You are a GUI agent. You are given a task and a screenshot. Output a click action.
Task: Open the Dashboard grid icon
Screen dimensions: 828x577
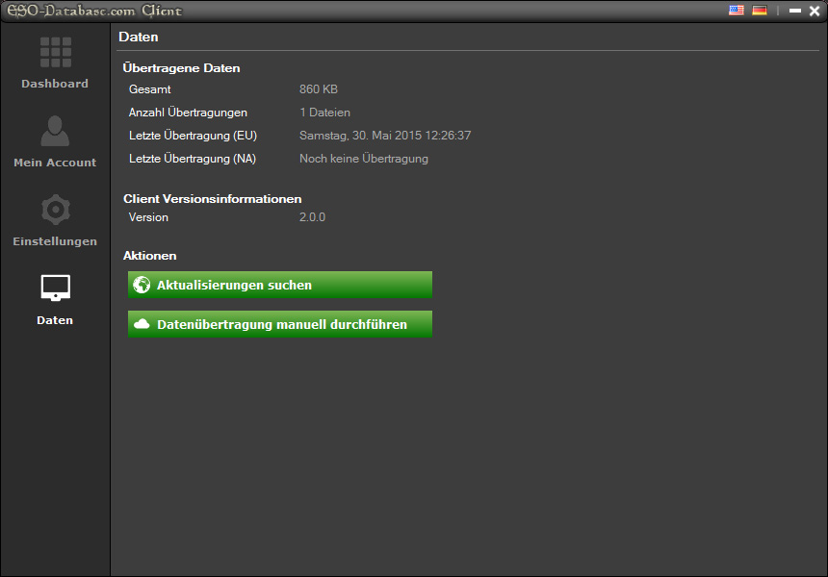coord(56,52)
